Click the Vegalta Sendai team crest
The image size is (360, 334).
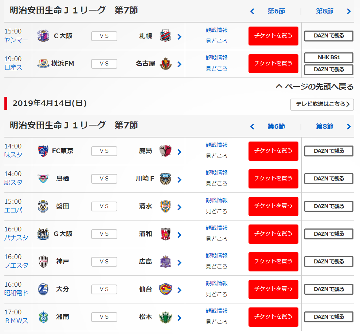[x=165, y=289]
